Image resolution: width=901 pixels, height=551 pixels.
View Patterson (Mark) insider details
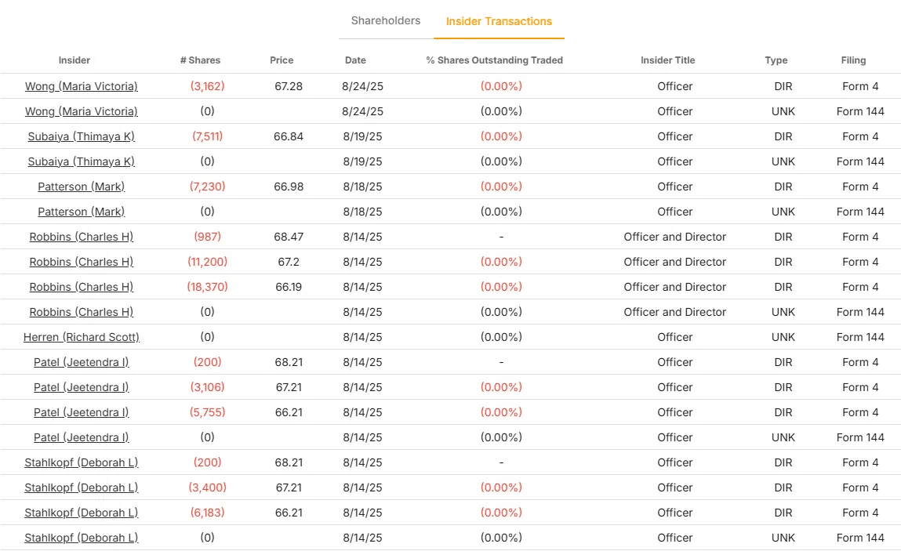tap(81, 187)
